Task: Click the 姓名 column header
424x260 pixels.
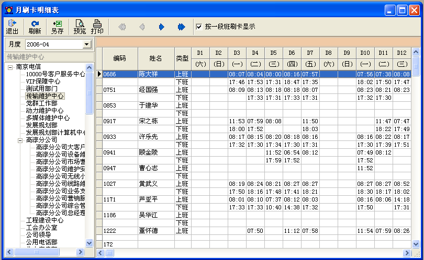Action: (155, 58)
